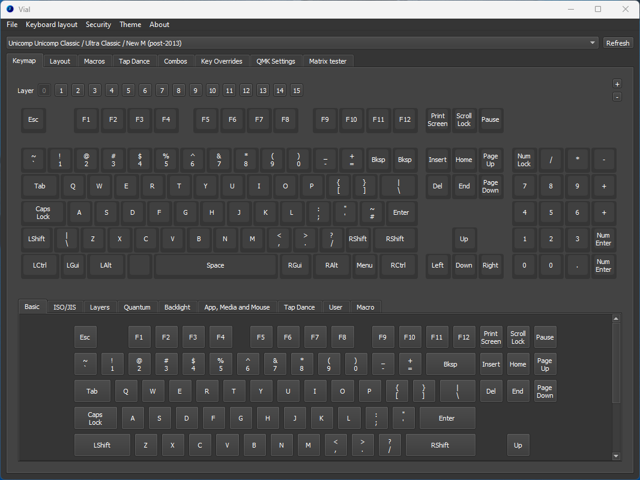
Task: Switch to the Backlight keycode tab
Action: [x=178, y=307]
